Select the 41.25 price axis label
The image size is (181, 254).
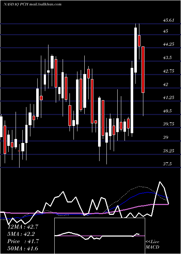[169, 98]
